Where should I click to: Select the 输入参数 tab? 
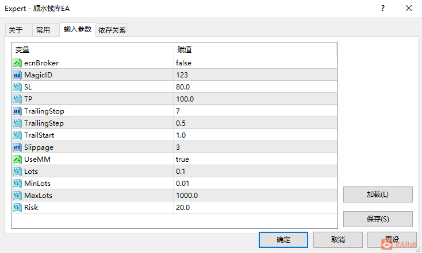pos(78,29)
